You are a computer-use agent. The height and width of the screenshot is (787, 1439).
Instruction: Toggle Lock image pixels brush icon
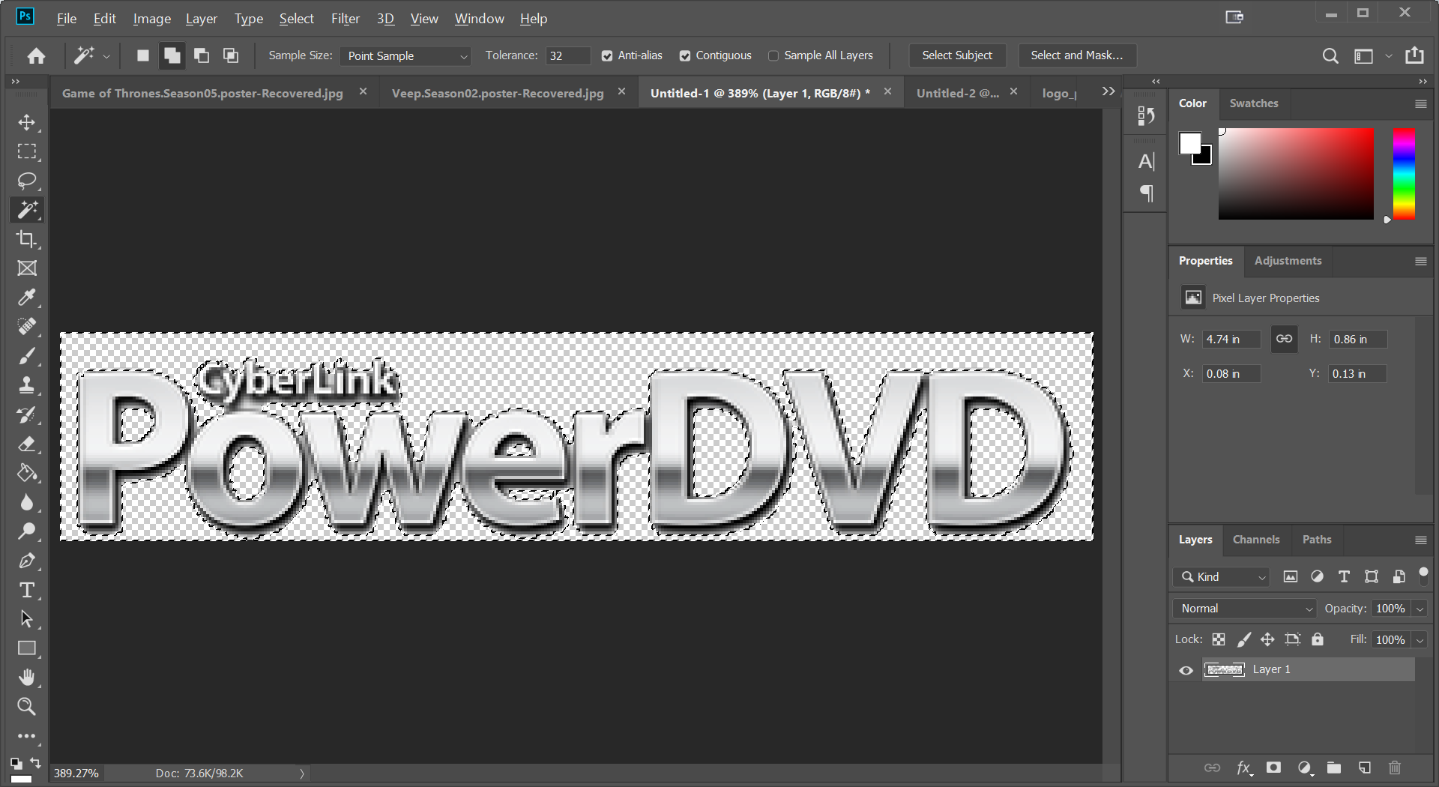(1243, 639)
